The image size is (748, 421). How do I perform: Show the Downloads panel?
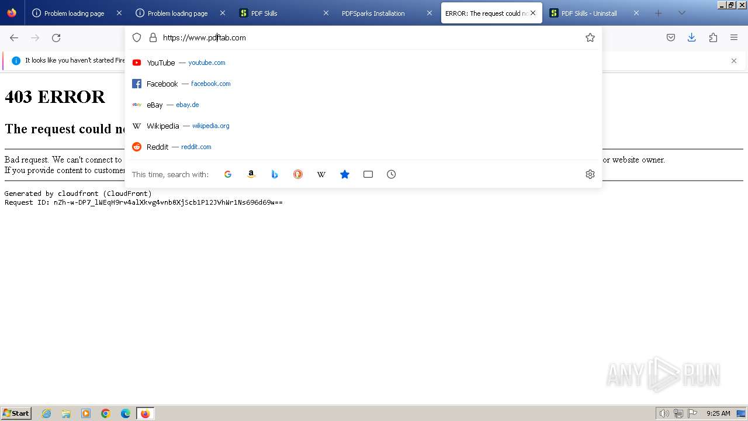692,37
